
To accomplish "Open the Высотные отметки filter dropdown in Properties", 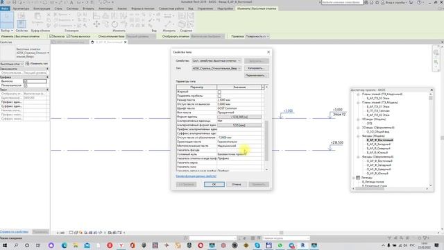I will 12,64.
